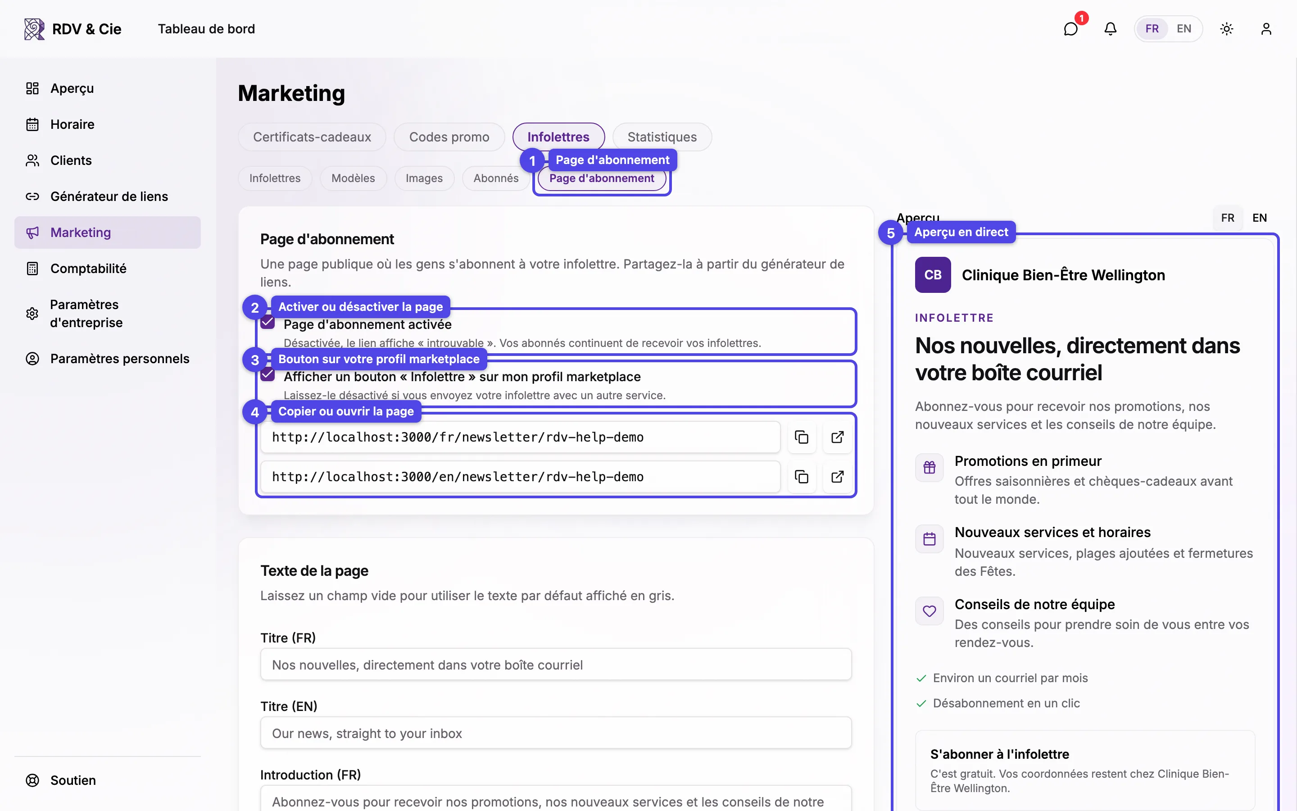1297x811 pixels.
Task: Switch to Statistiques tab
Action: pyautogui.click(x=662, y=137)
